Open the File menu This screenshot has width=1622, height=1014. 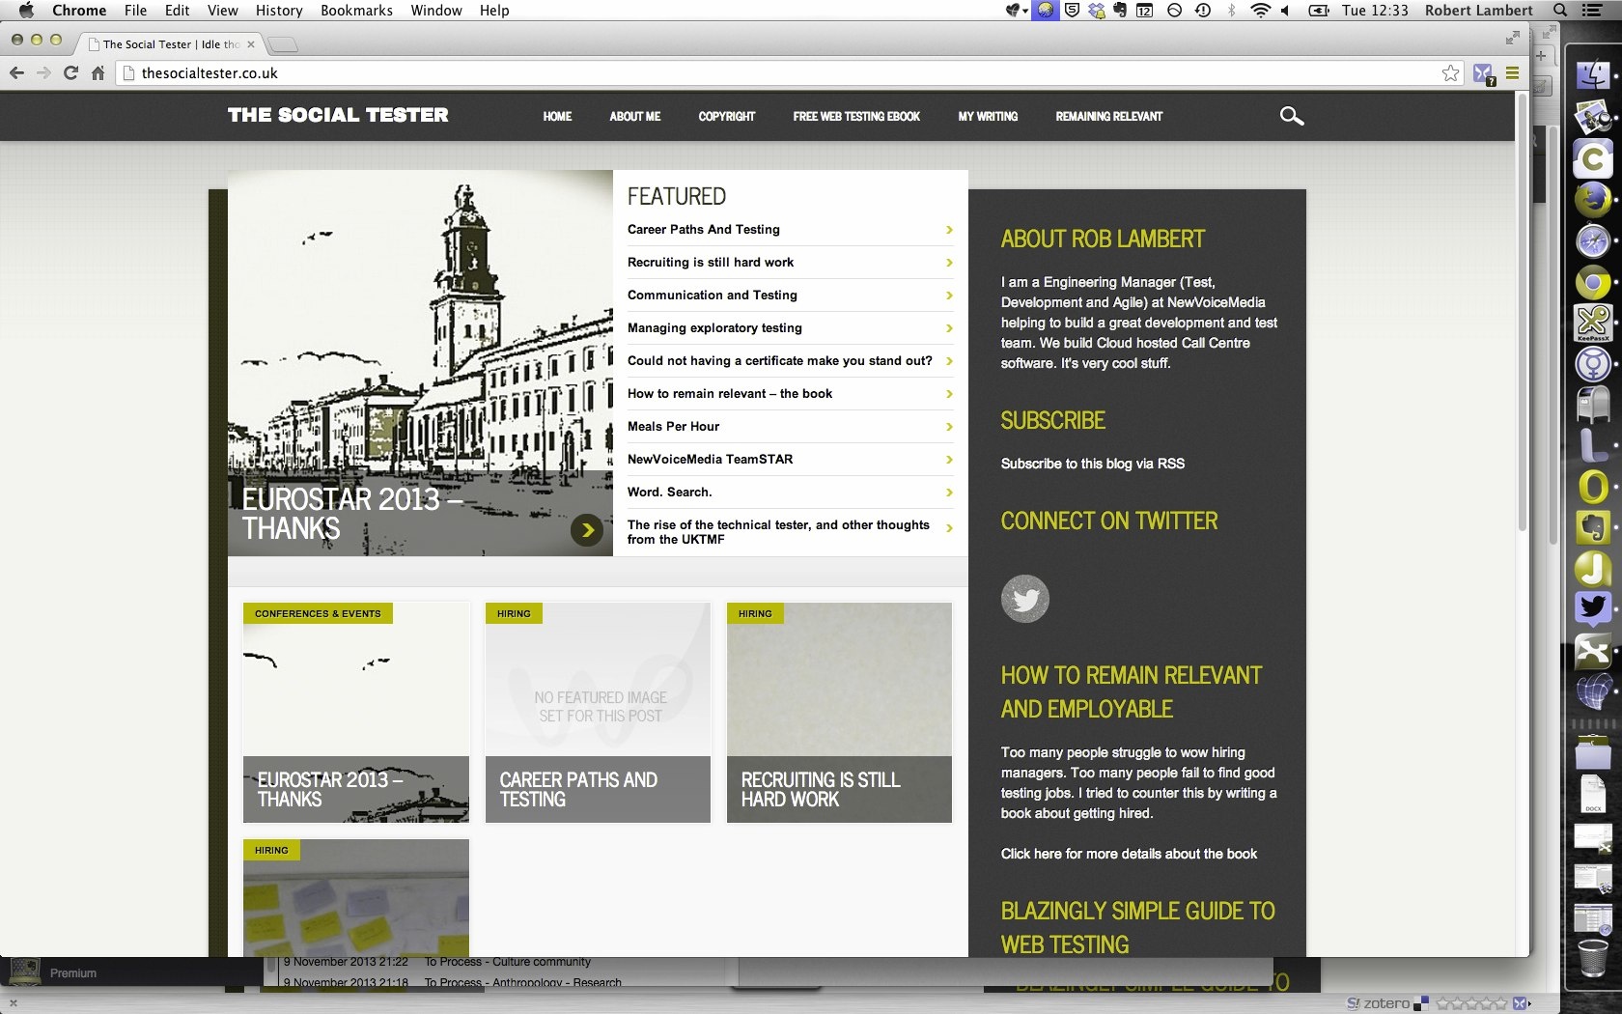(x=135, y=11)
